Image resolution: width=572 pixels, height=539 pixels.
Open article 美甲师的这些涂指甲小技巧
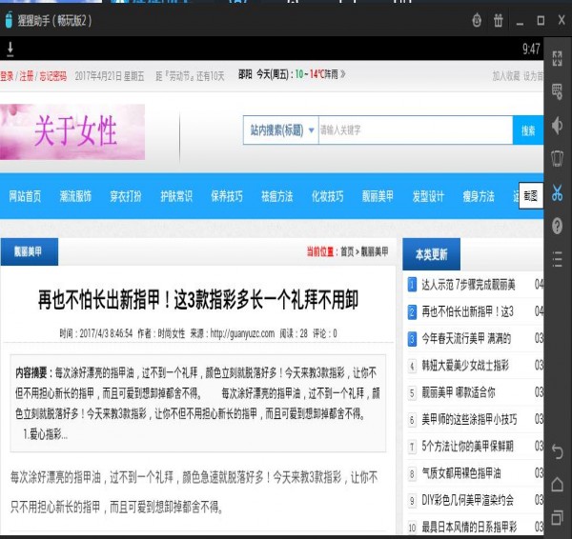coord(469,419)
